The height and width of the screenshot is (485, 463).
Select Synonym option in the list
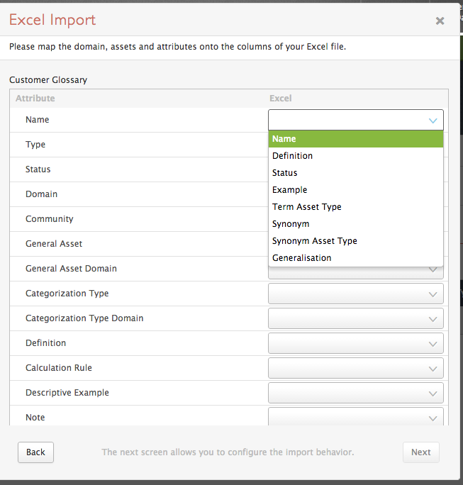click(x=356, y=224)
